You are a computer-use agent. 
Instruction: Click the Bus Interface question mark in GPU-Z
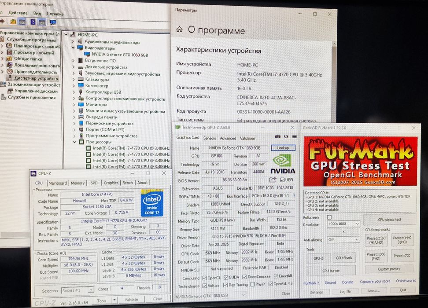[294, 196]
